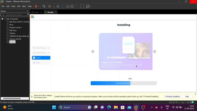The width and height of the screenshot is (197, 111).
Task: Show the previous installer slide
Action: pyautogui.click(x=93, y=51)
